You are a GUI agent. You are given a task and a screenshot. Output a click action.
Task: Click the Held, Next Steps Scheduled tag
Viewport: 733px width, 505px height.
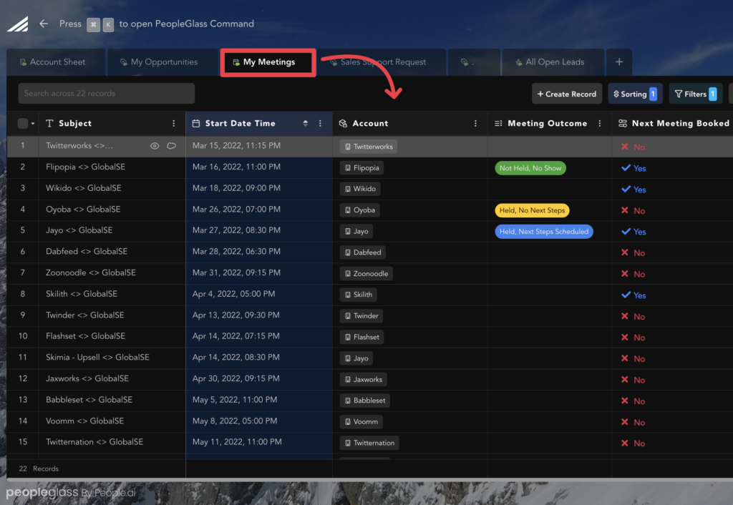544,232
